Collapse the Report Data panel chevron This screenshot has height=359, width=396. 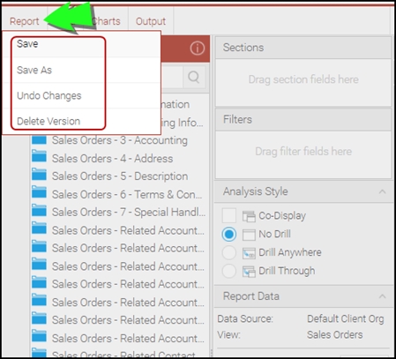(x=382, y=296)
